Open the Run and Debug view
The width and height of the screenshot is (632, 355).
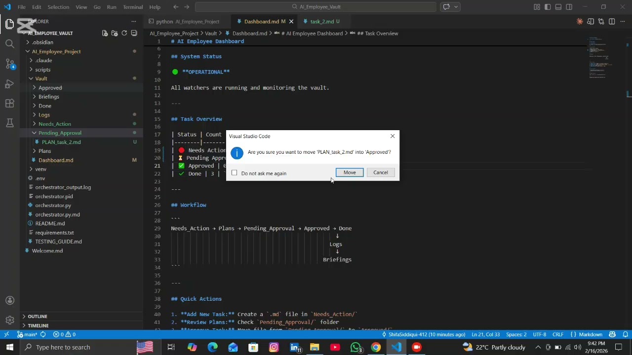(x=10, y=83)
